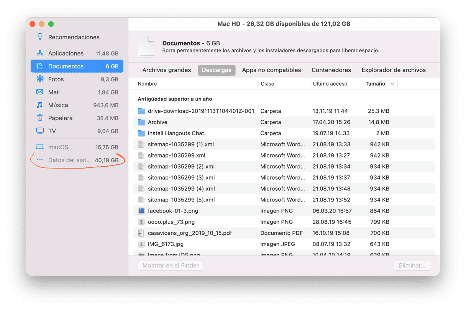This screenshot has height=310, width=466.
Task: Click the 35,4 MB size for Papelera
Action: pos(107,118)
